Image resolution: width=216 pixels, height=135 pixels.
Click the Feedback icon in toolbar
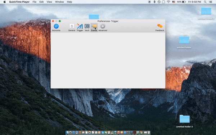tap(159, 28)
